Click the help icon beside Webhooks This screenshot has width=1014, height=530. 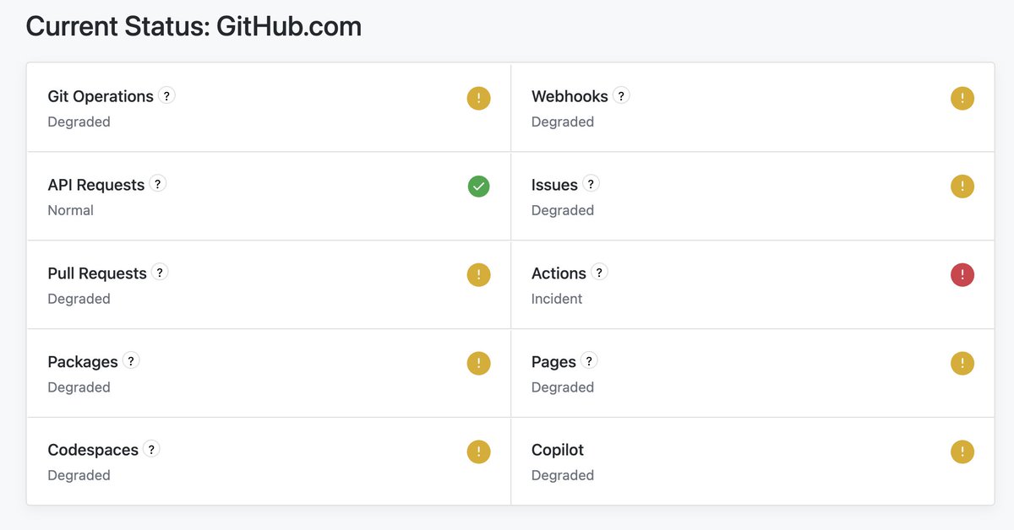click(x=621, y=95)
